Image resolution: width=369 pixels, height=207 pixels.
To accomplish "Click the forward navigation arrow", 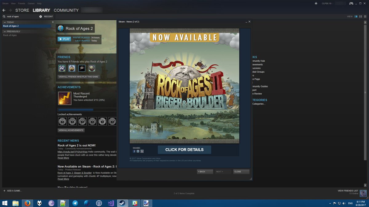I will [10, 10].
